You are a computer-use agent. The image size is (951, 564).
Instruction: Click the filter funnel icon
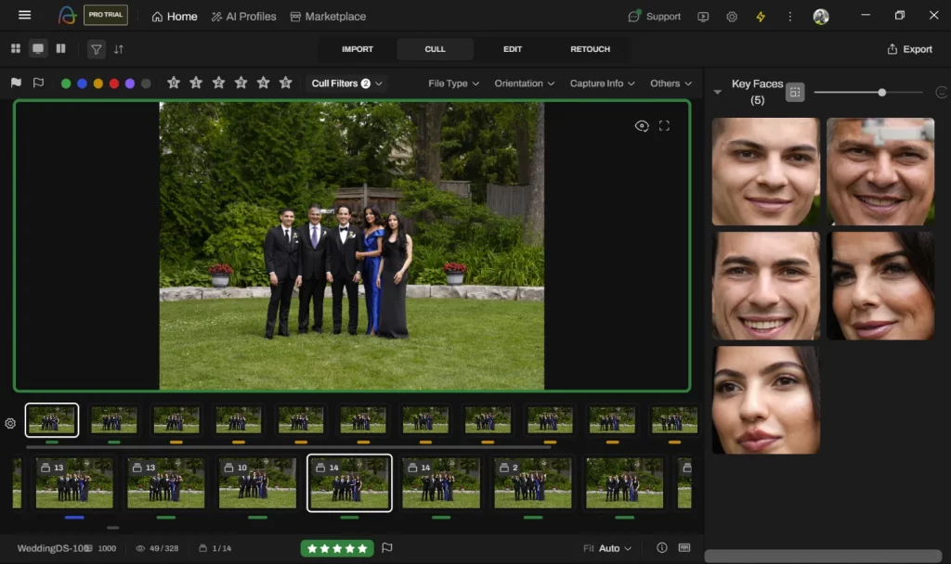point(96,48)
